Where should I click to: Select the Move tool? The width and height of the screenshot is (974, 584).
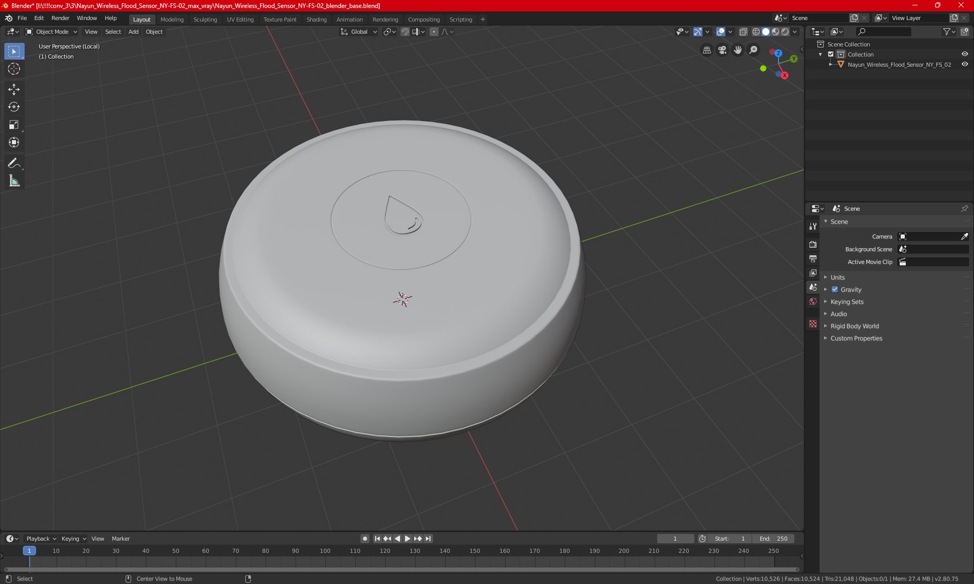[14, 89]
